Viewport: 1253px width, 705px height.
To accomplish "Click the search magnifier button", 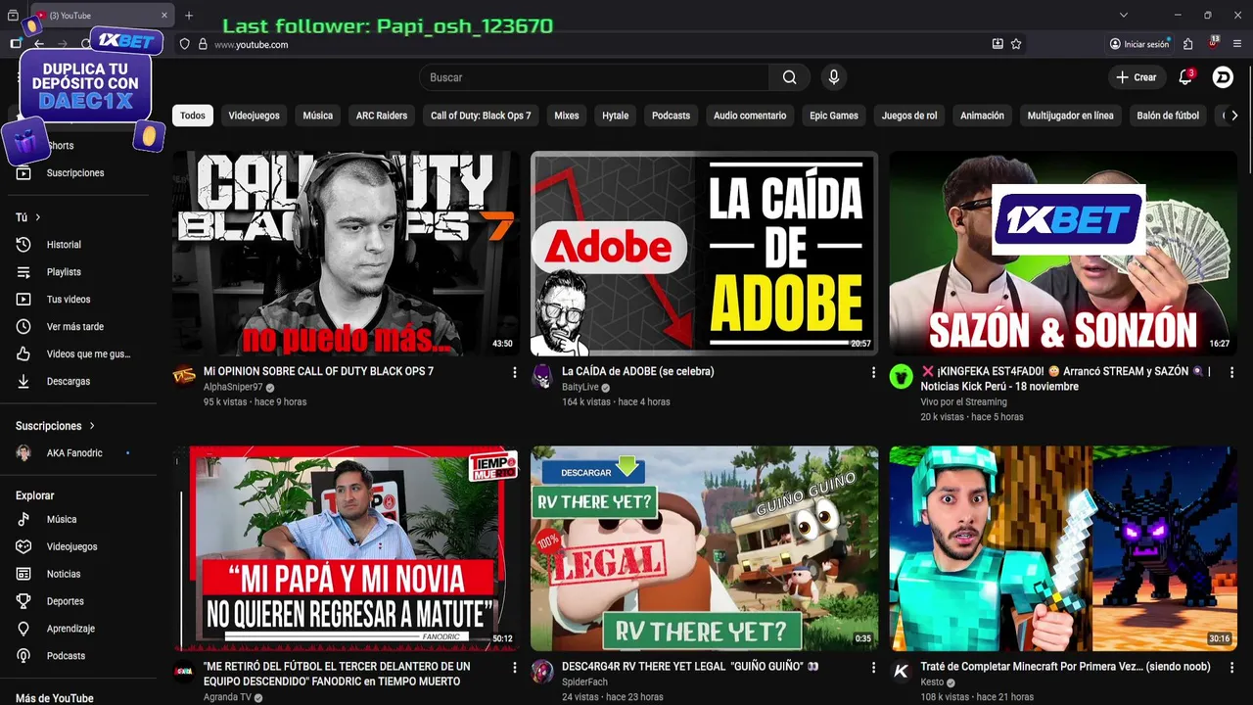I will pos(789,77).
